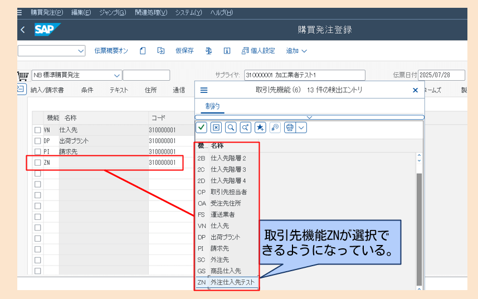Click the search magnifier icon in popup

click(x=231, y=128)
